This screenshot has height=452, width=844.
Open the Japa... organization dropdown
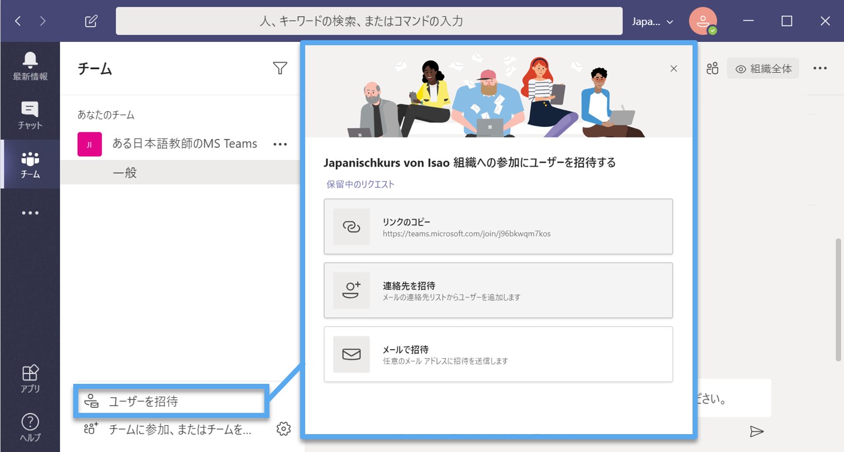tap(652, 21)
